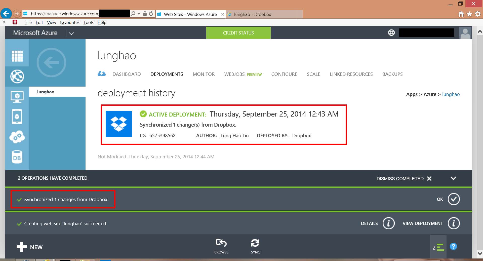Click the Dropbox logo in active deployment

tap(119, 124)
